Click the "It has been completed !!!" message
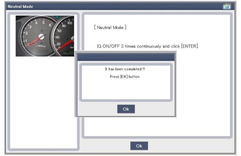The image size is (241, 156). 125,69
